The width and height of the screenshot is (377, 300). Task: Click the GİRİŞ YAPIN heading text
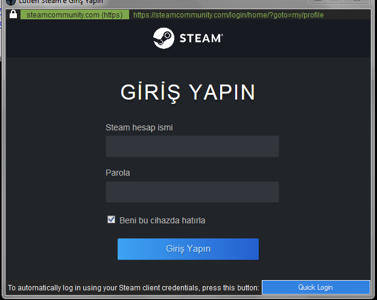(188, 92)
